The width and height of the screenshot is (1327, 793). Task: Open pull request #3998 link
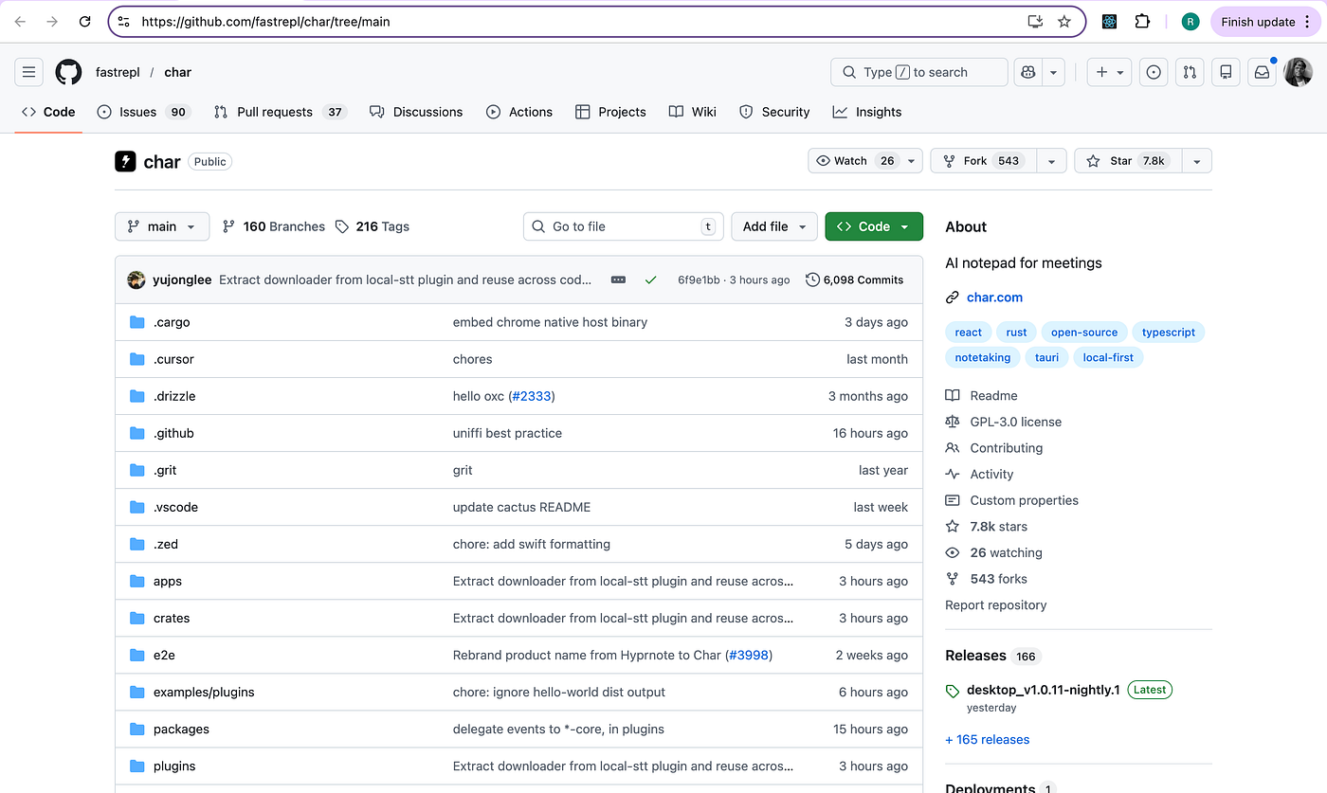pos(749,655)
